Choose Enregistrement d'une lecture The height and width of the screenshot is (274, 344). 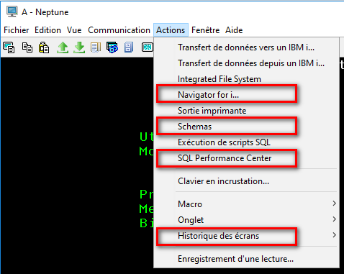pos(246,259)
